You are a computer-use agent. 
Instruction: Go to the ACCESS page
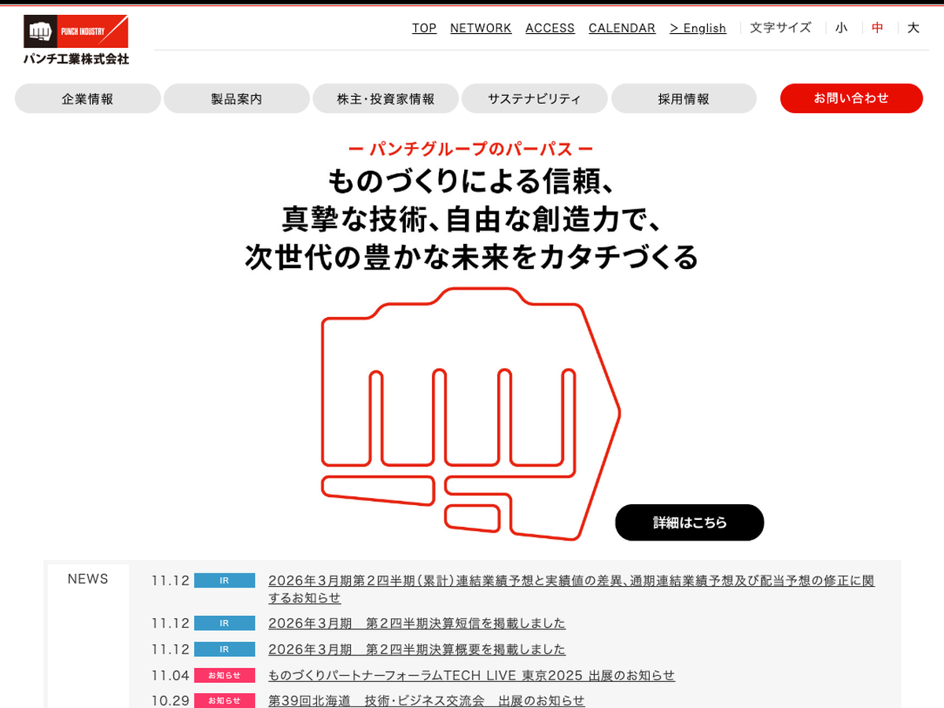point(550,28)
